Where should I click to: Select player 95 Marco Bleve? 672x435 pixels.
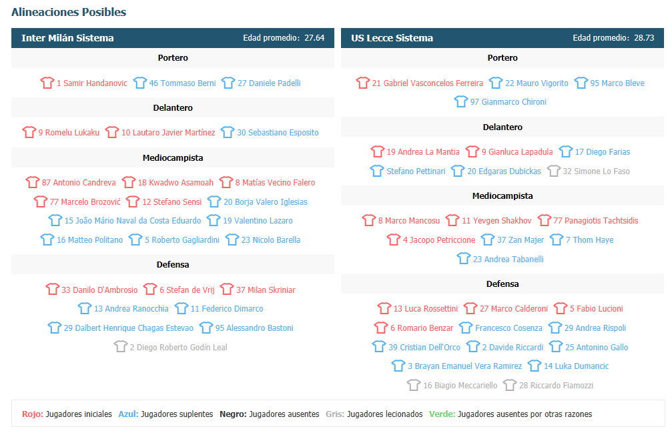[x=617, y=83]
